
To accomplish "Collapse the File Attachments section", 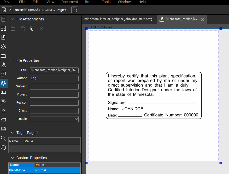I will (13, 19).
